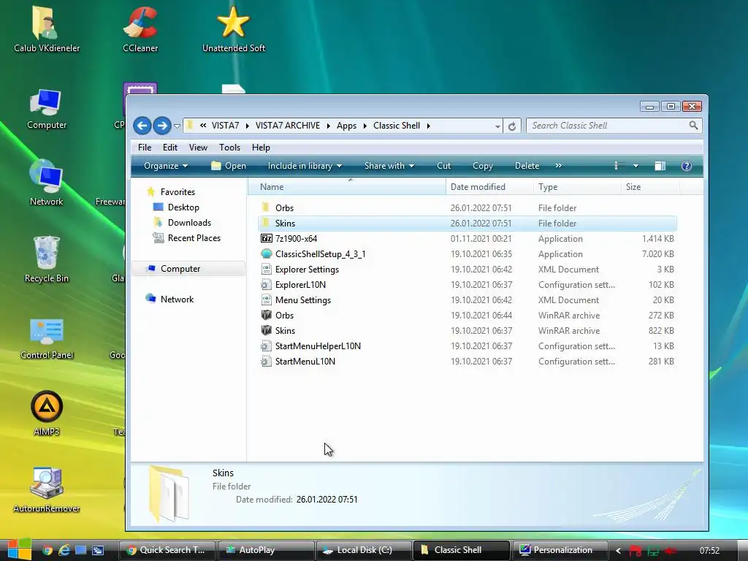Screen dimensions: 748x561
Task: Select the Skins file folder row
Action: (x=467, y=224)
